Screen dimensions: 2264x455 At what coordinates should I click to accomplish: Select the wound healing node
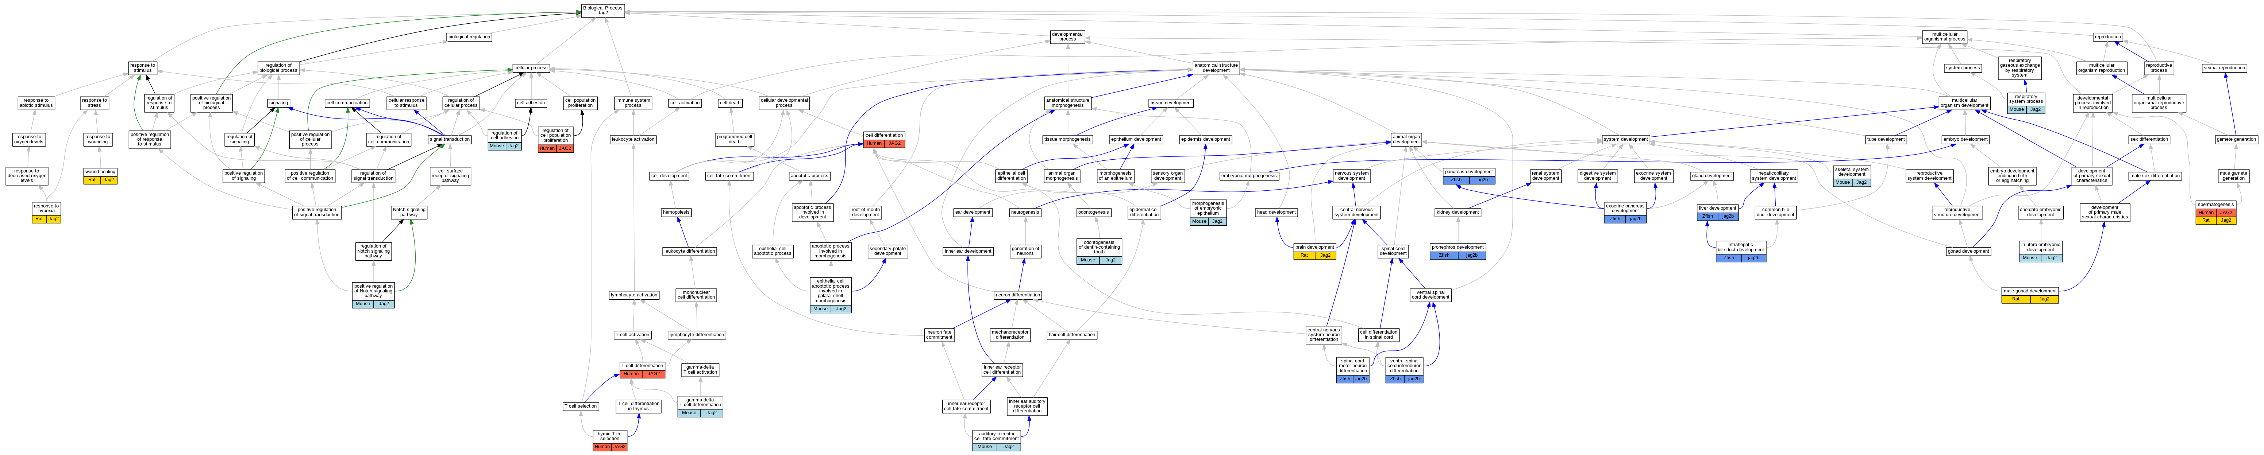tap(100, 176)
